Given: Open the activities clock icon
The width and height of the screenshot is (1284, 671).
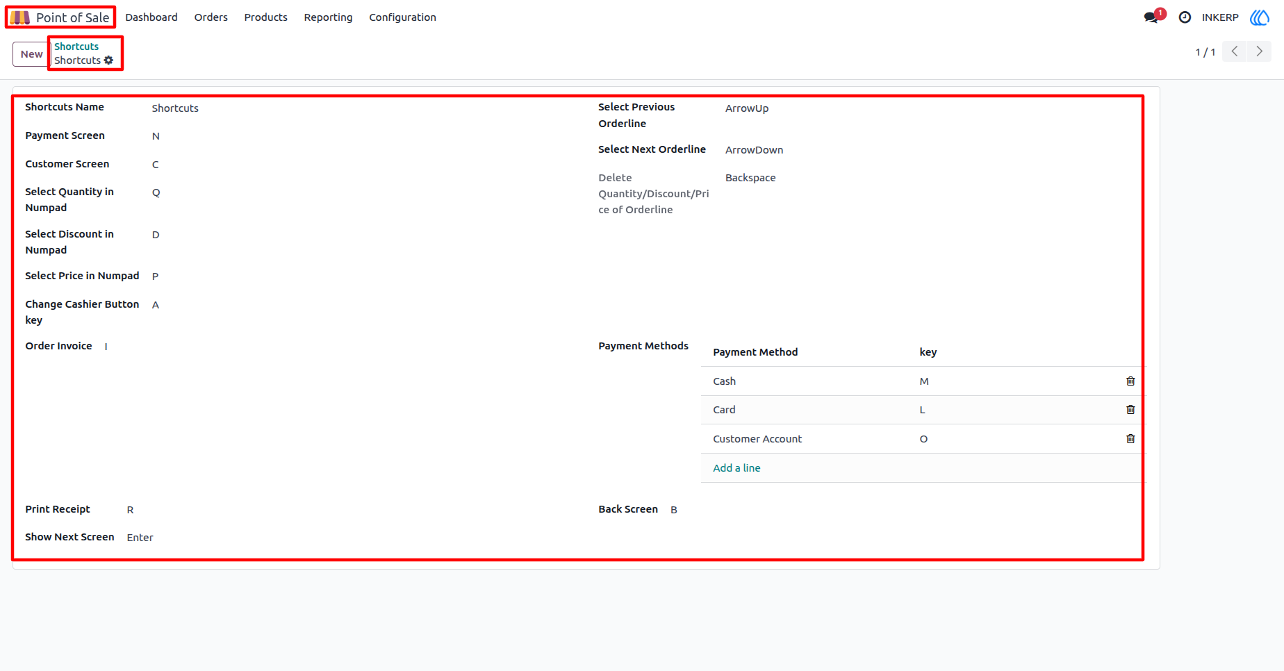Looking at the screenshot, I should pyautogui.click(x=1185, y=17).
